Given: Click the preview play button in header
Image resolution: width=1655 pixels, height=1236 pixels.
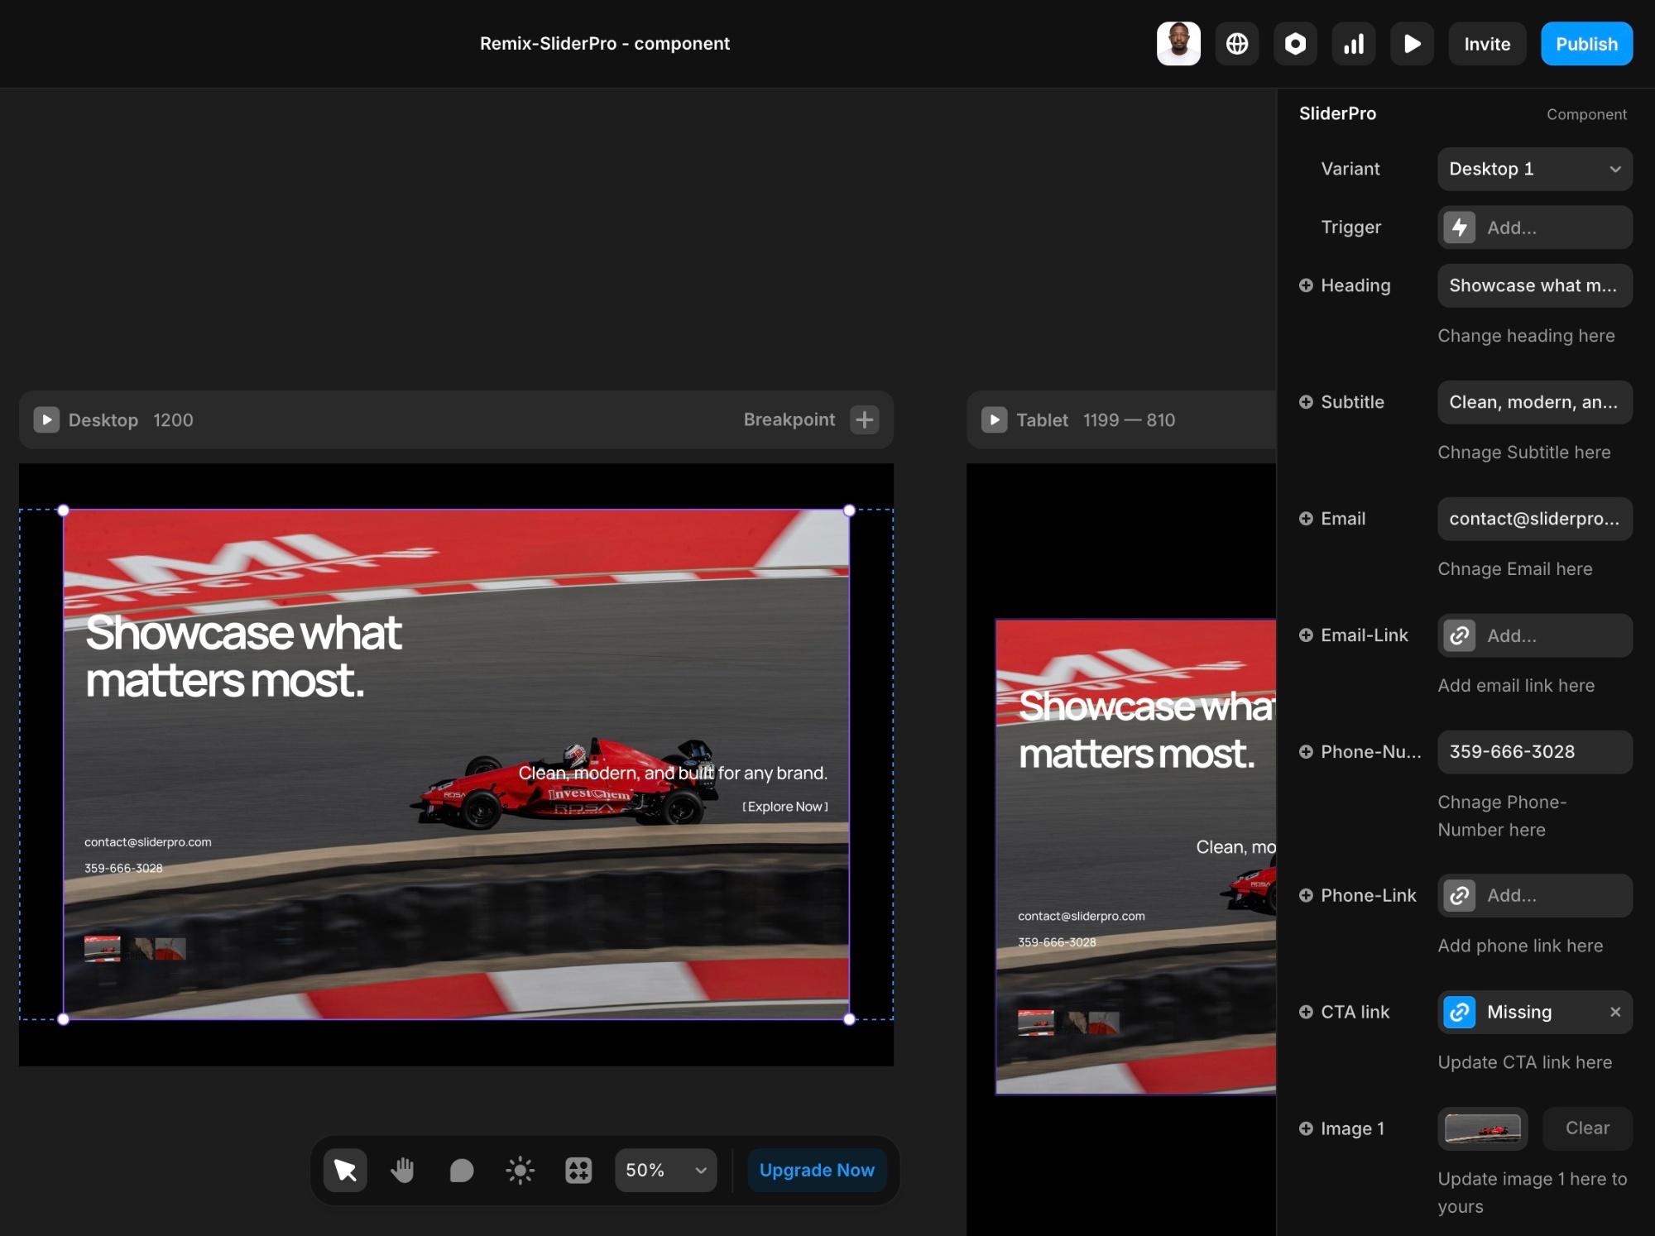Looking at the screenshot, I should 1412,44.
